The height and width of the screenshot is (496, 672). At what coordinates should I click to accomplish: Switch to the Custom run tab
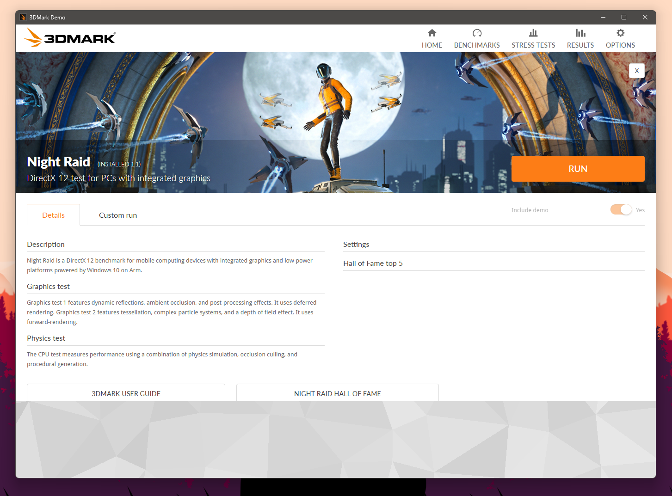[118, 215]
